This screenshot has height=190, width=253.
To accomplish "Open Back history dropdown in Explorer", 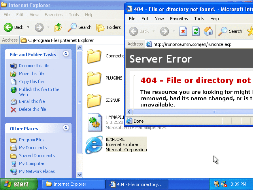I will point(28,27).
